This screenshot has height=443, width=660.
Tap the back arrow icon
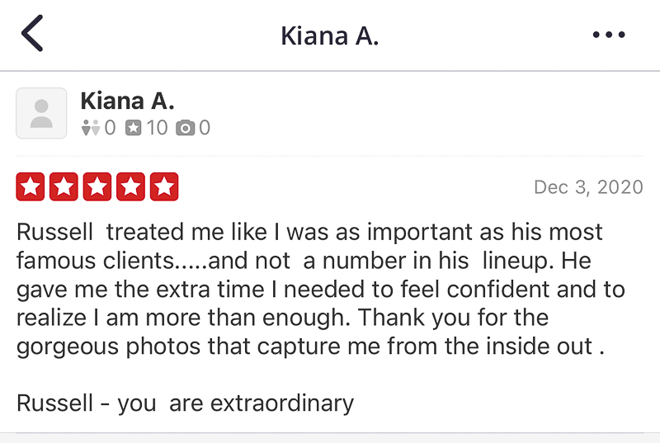[x=32, y=33]
